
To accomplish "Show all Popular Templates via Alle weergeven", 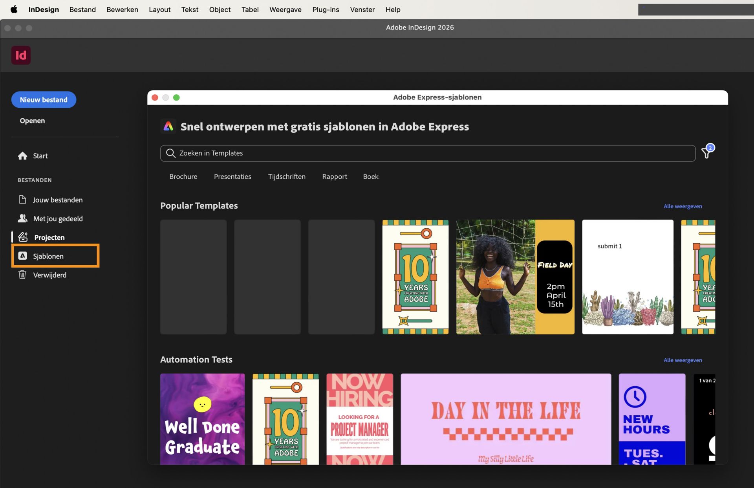I will (683, 206).
